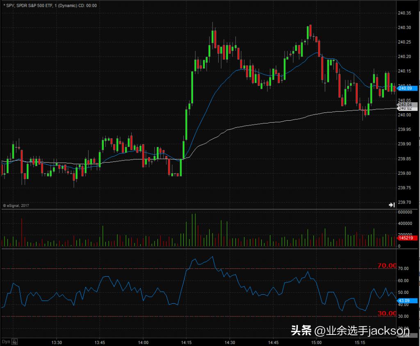Click the 14:15 time axis label
Viewport: 420px width, 346px height.
(186, 343)
